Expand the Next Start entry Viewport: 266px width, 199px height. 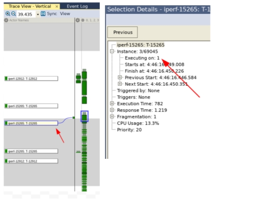tap(120, 84)
